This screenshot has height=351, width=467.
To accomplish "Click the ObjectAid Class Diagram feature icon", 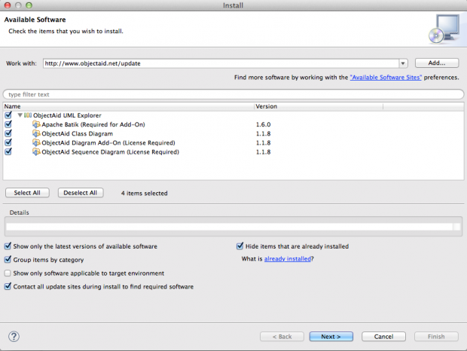I will (x=36, y=133).
